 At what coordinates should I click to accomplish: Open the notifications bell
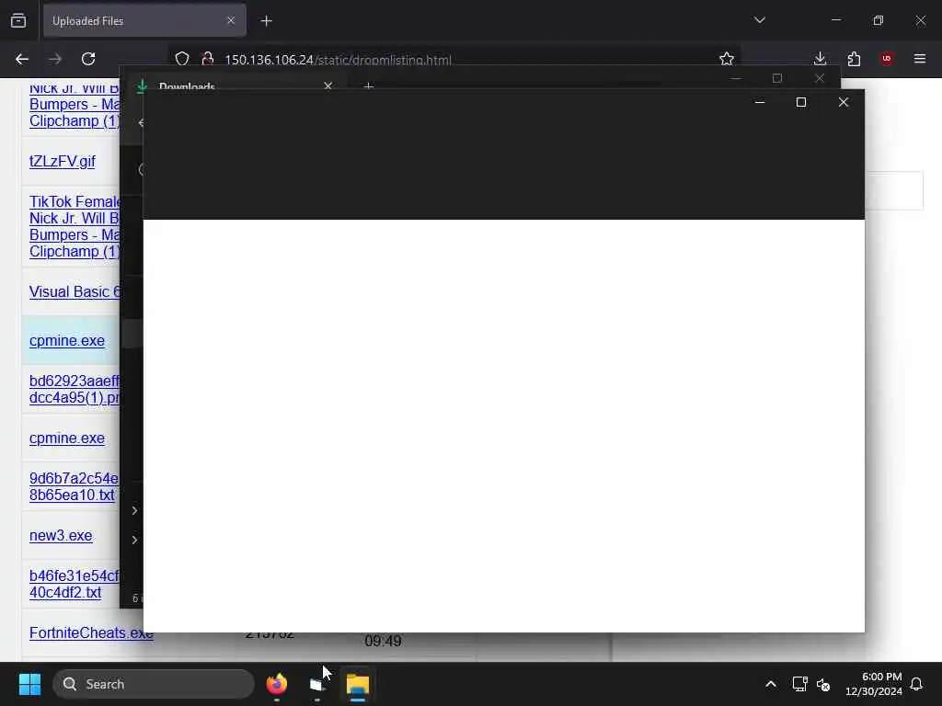[917, 684]
